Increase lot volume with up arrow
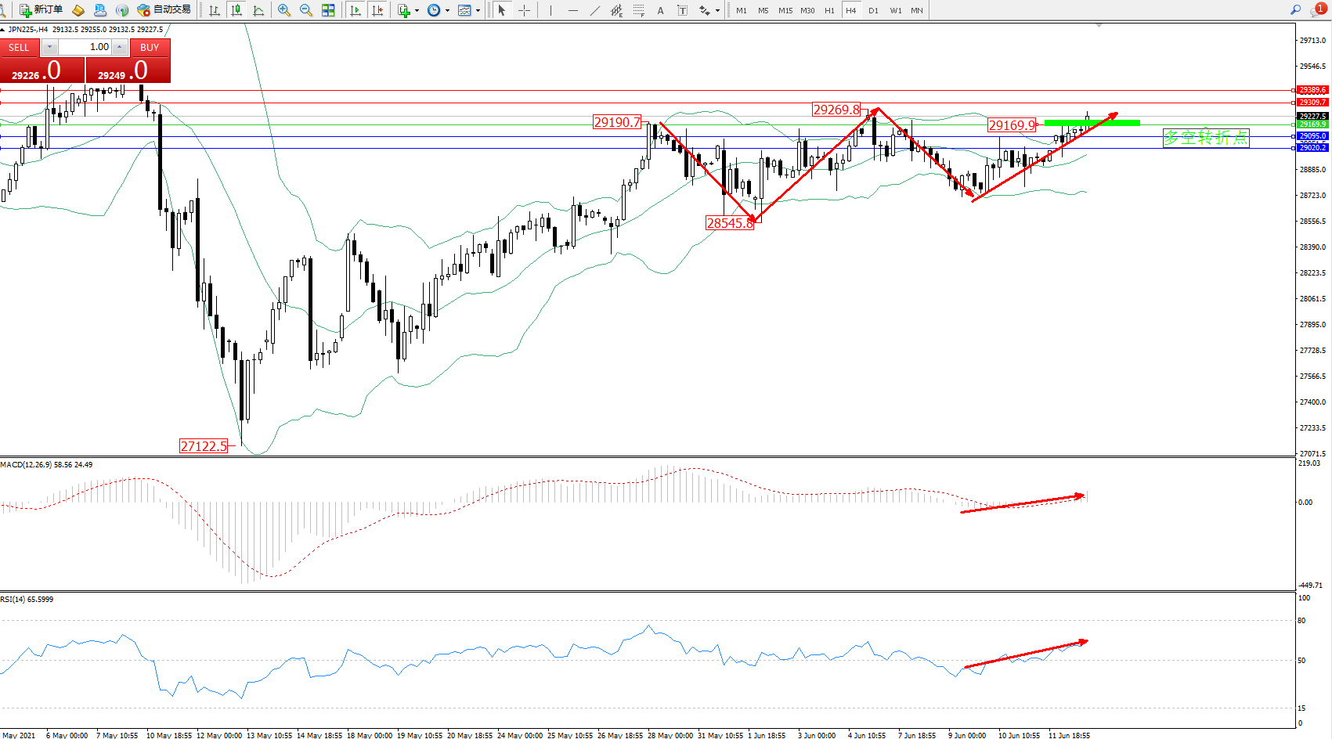 pos(119,47)
